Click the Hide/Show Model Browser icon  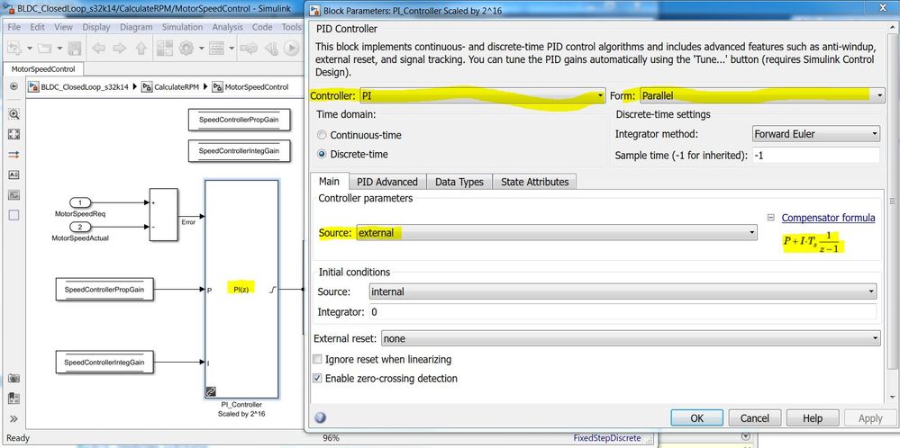point(14,87)
